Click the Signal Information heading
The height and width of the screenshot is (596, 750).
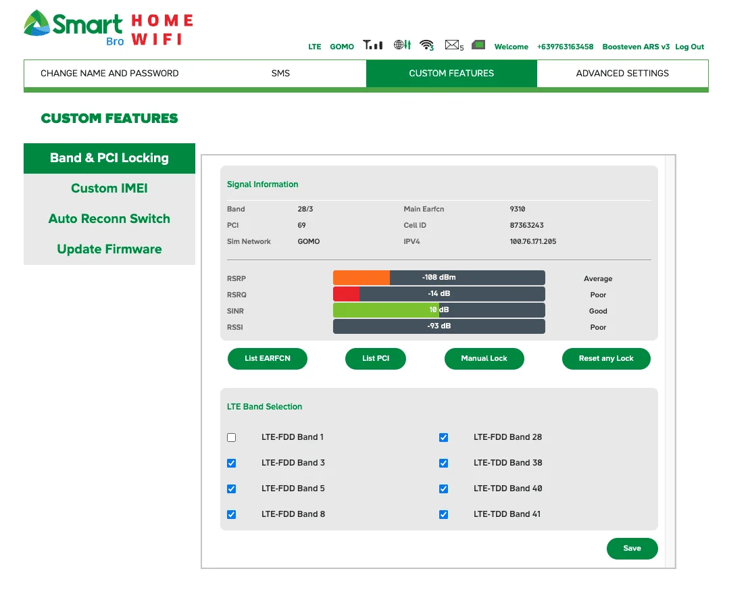coord(263,184)
